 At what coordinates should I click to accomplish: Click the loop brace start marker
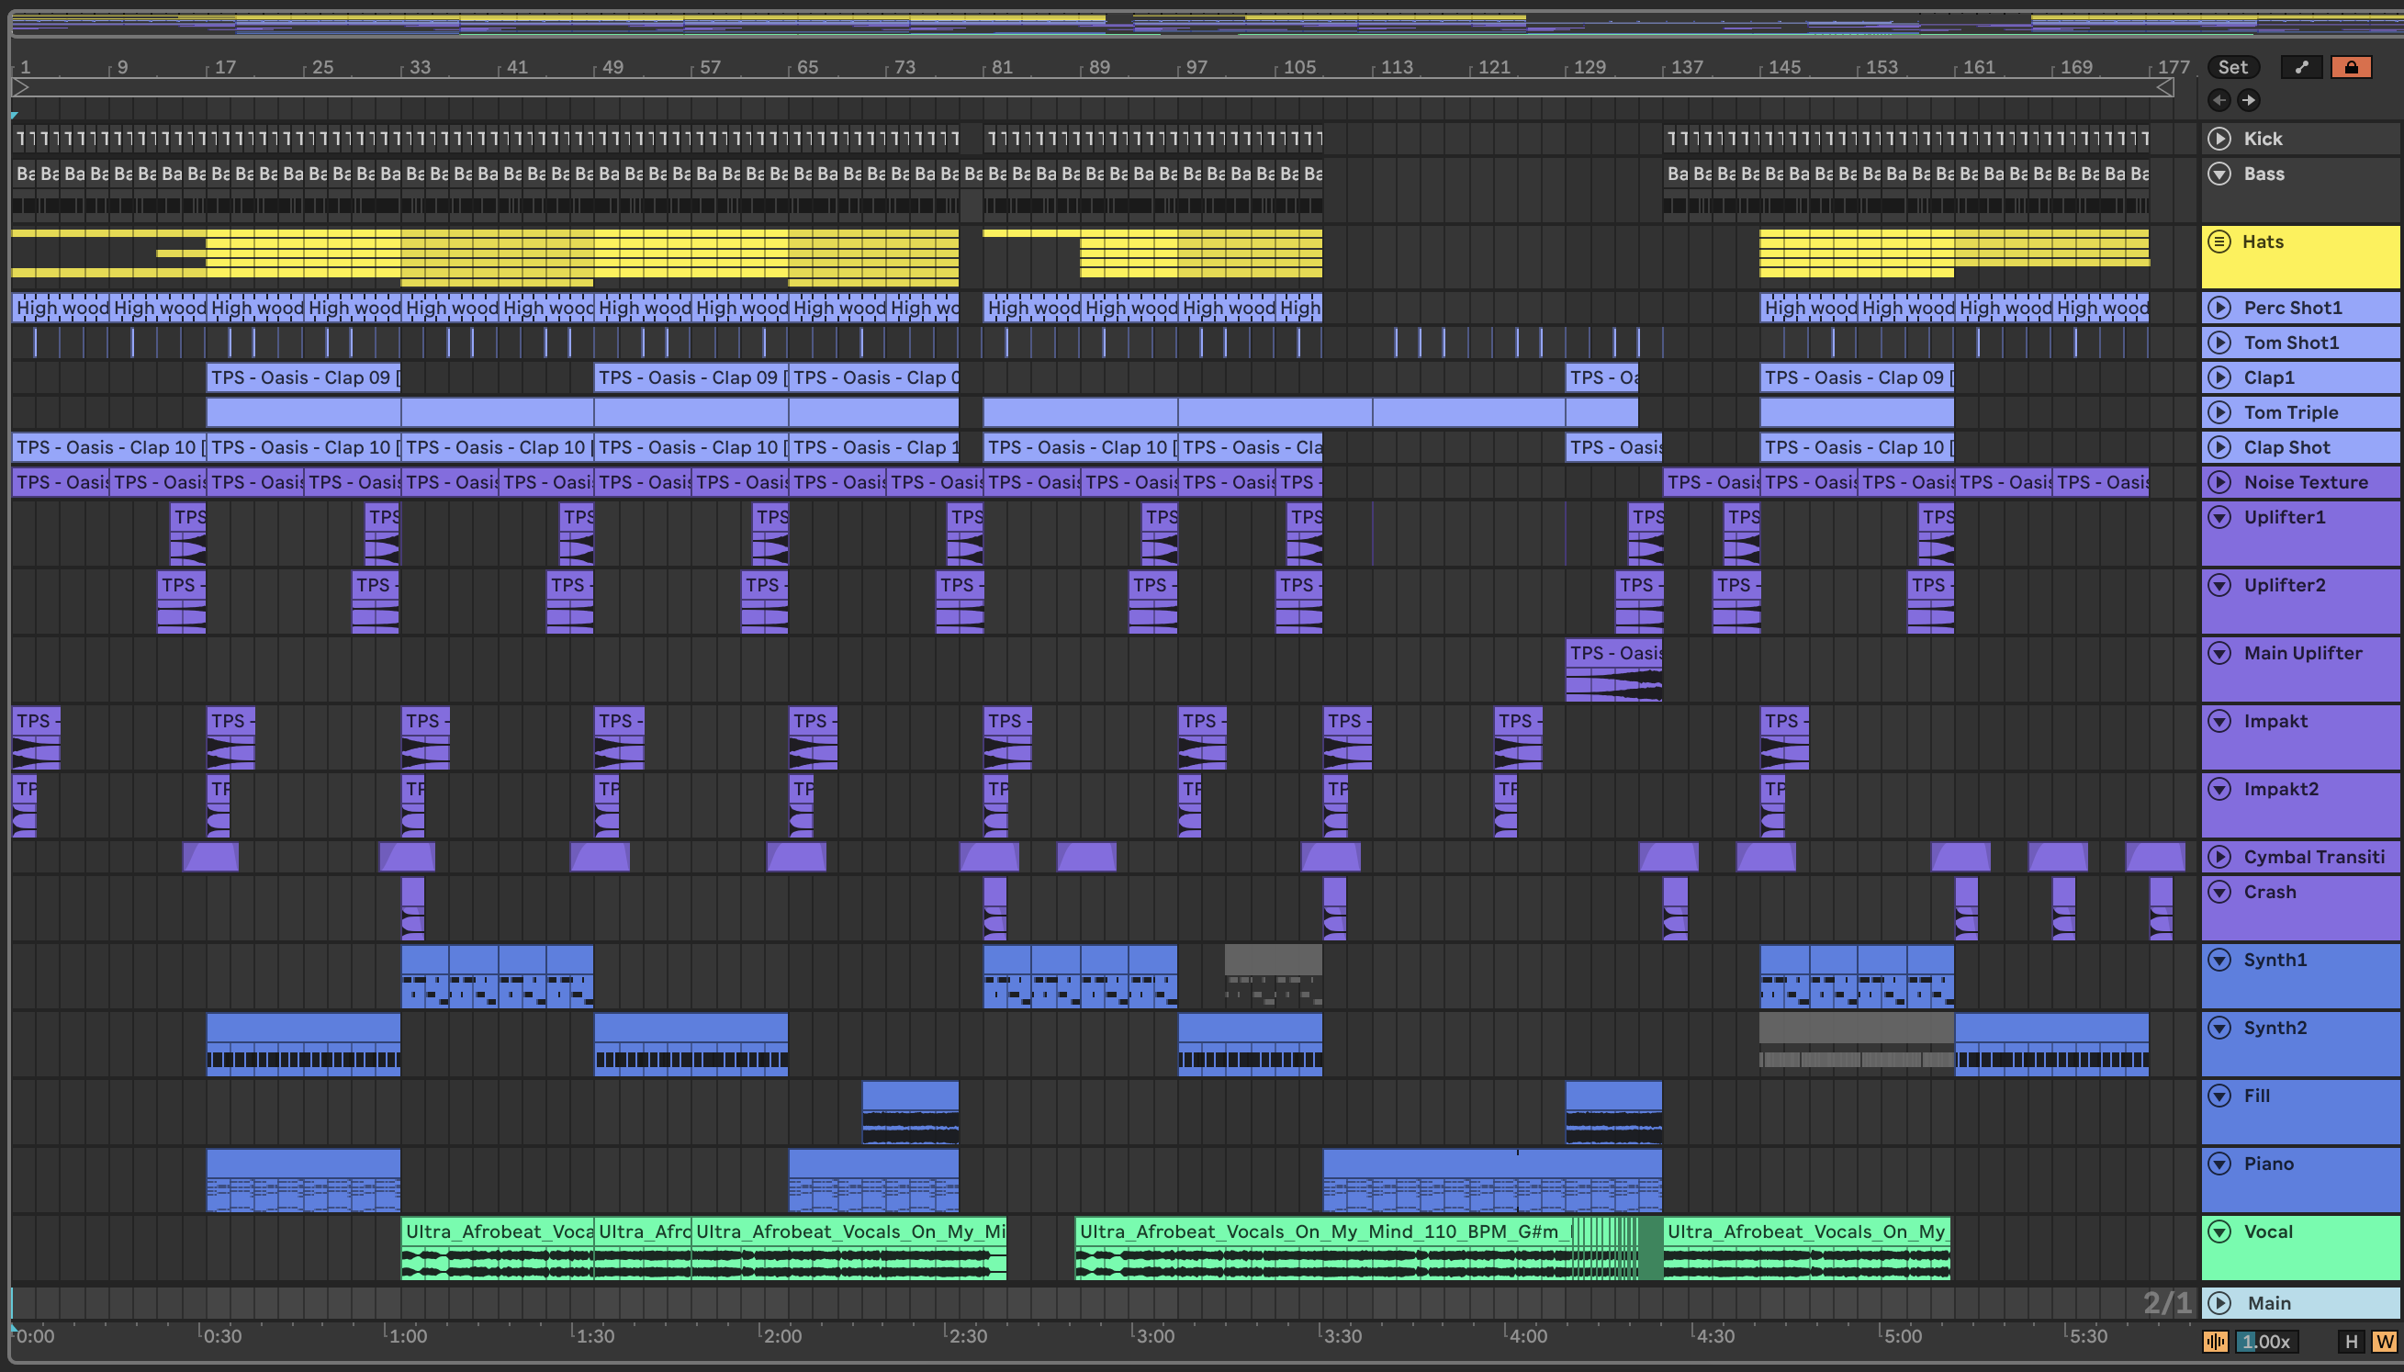pos(20,87)
